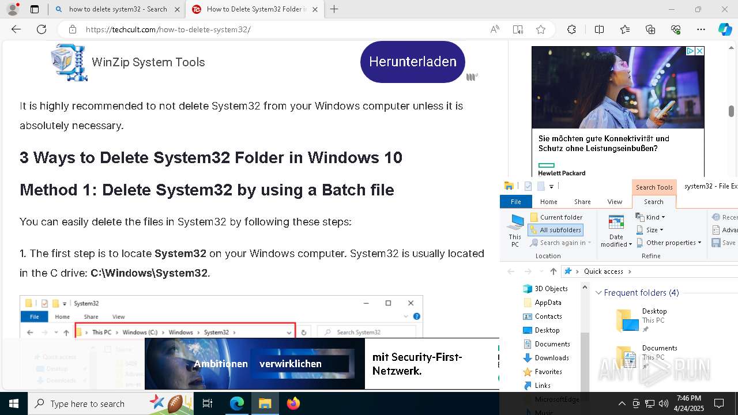
Task: Close the Hewlett Packard ad with X
Action: click(x=699, y=51)
